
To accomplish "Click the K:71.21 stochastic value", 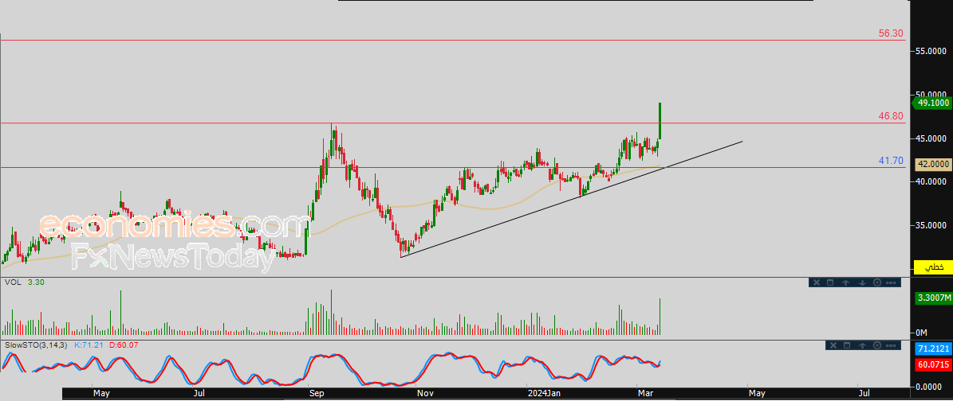I will coord(89,345).
